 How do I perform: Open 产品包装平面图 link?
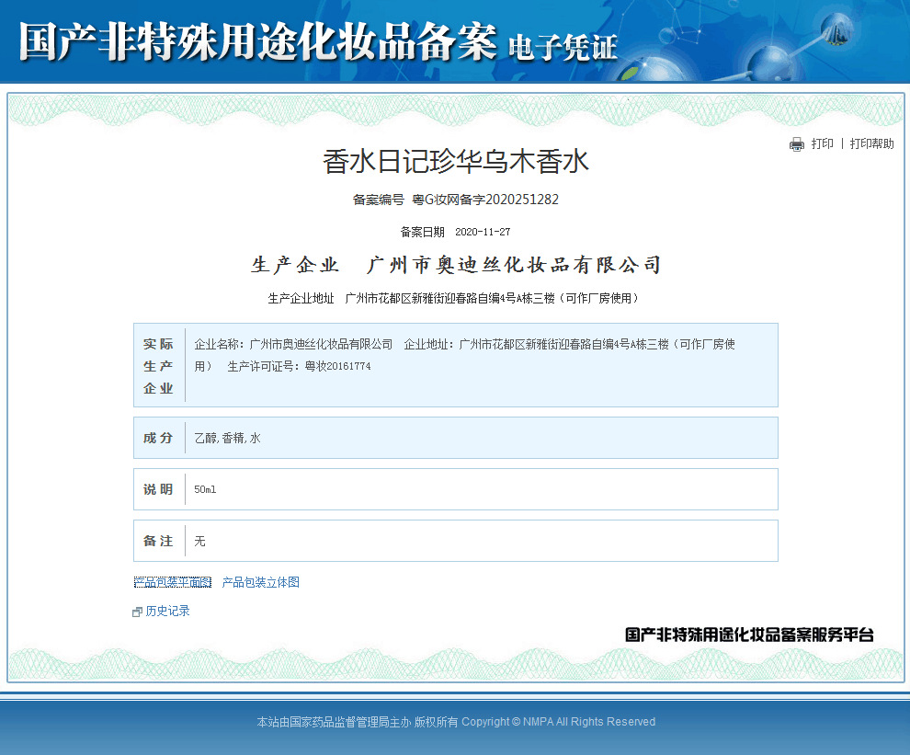(173, 582)
